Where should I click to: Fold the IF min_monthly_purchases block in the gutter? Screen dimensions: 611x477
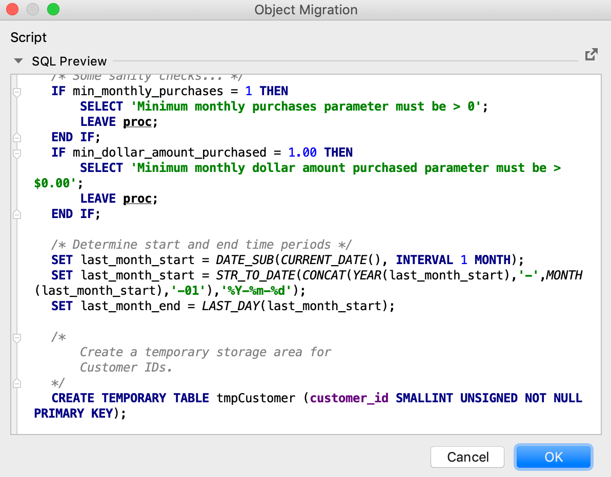point(16,92)
